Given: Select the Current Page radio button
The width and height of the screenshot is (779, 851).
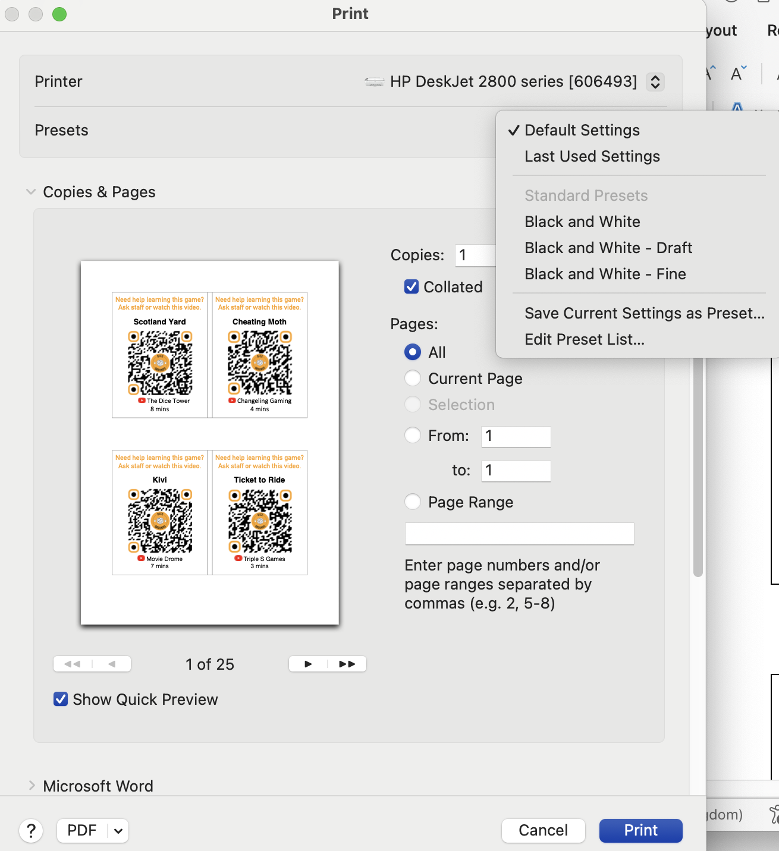Looking at the screenshot, I should [x=413, y=378].
